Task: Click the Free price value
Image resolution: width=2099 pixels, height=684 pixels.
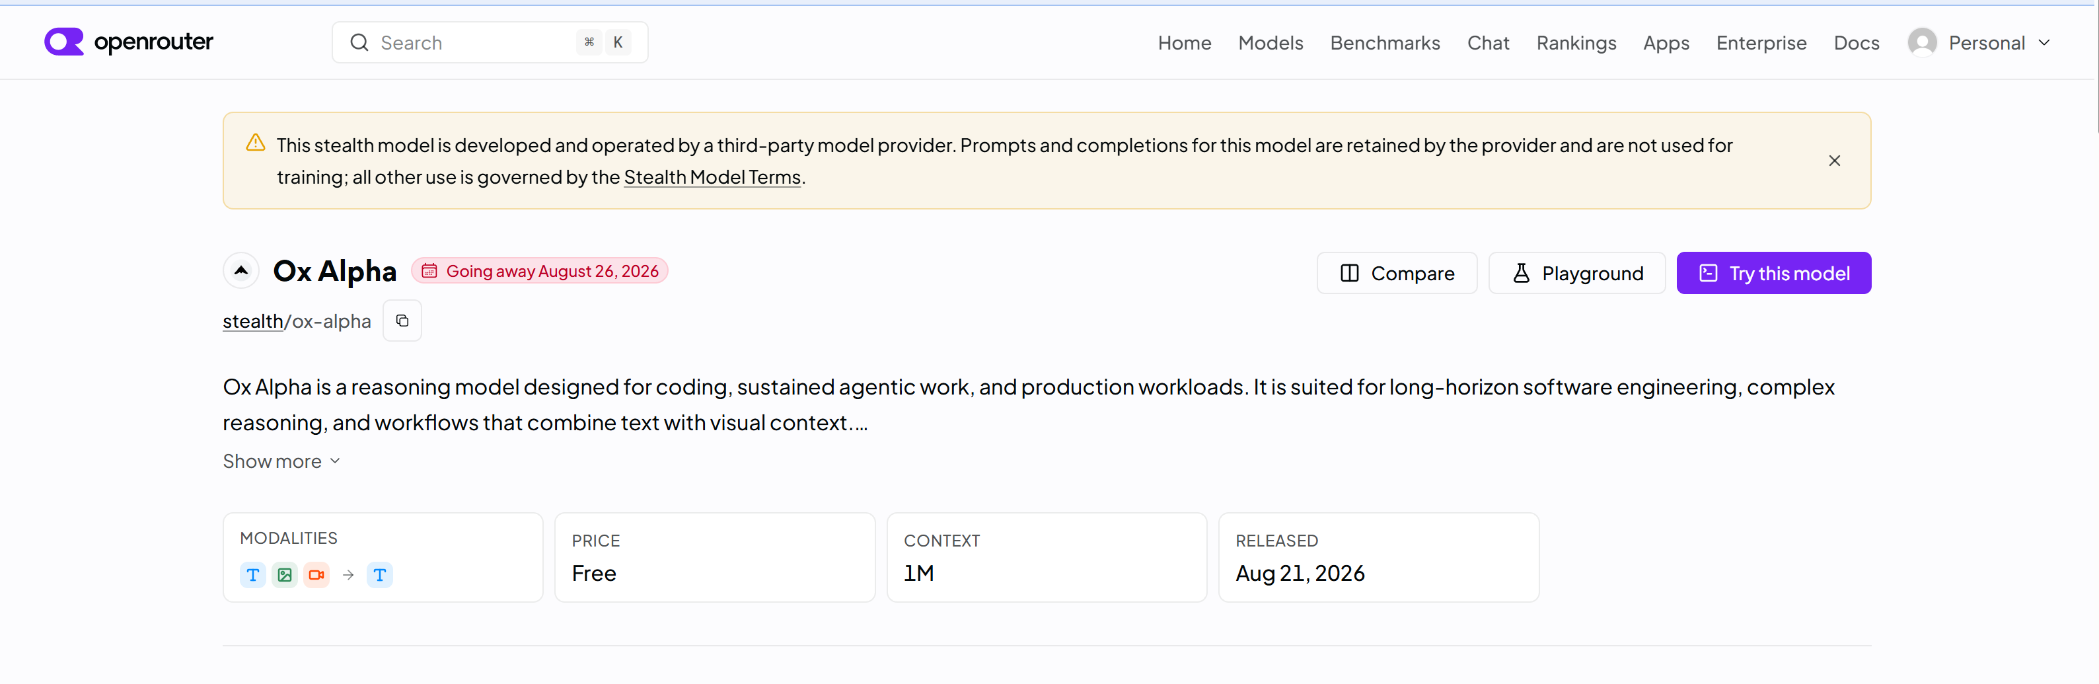Action: (594, 573)
